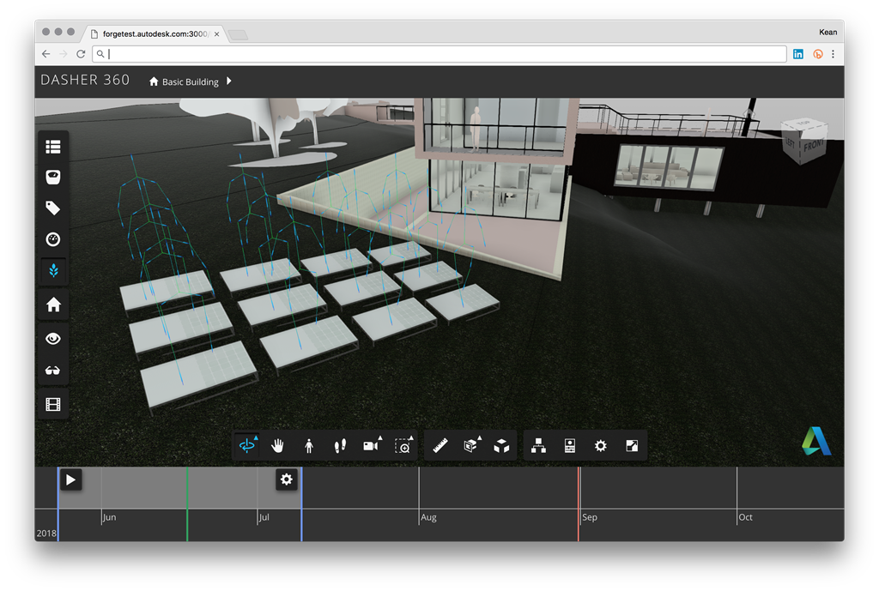Toggle fullscreen mode in viewer toolbar
Viewport: 879px width, 591px height.
coord(632,446)
